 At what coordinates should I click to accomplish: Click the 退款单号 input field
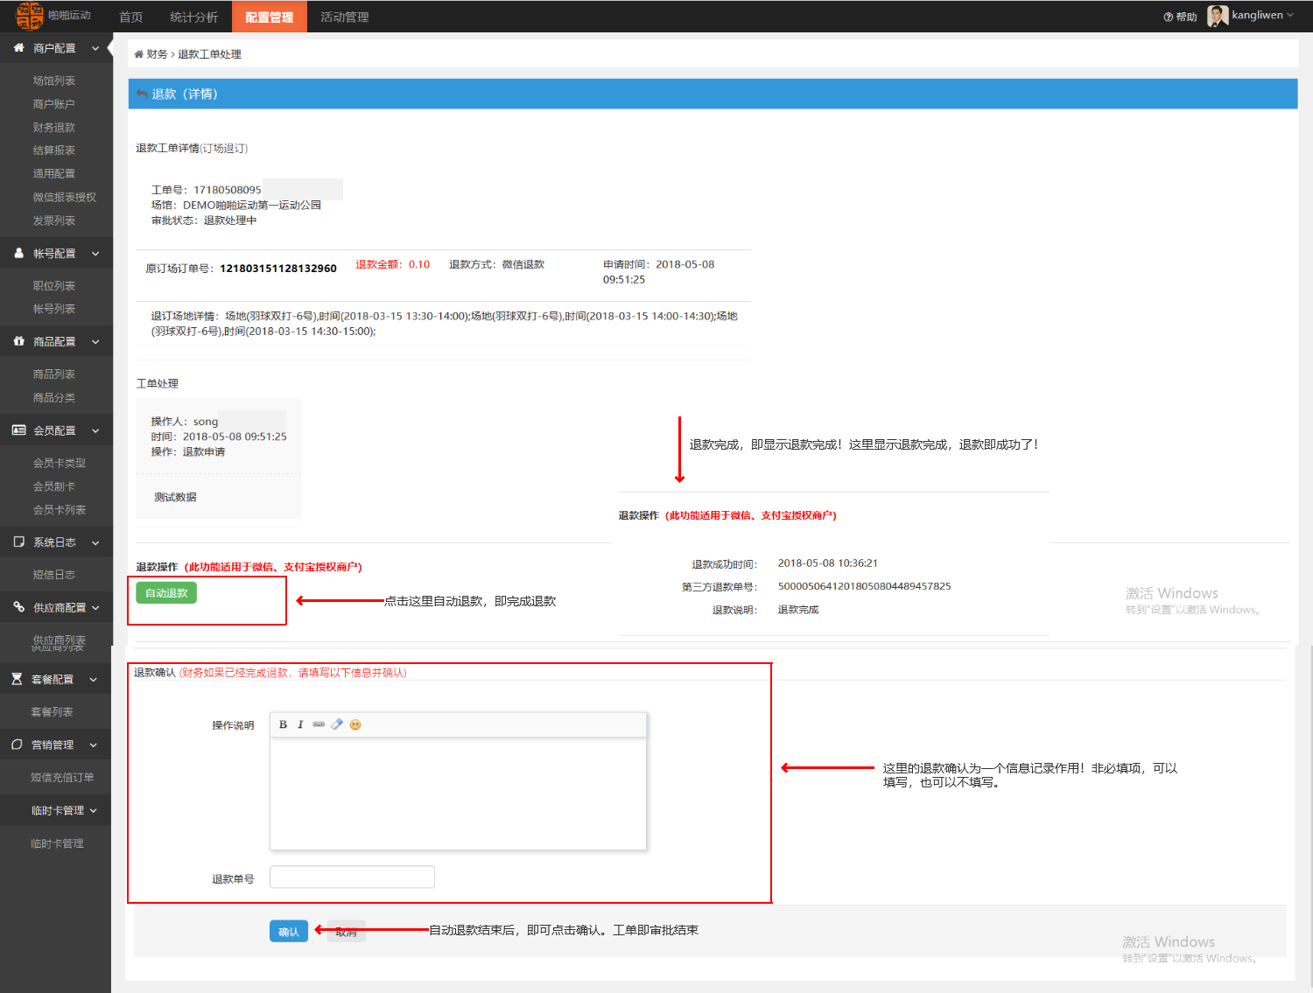click(x=352, y=877)
